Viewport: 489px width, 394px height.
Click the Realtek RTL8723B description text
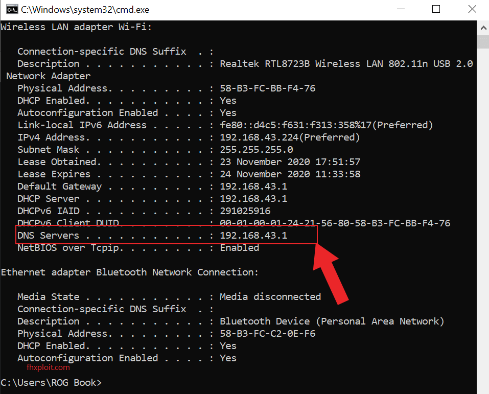tap(346, 64)
